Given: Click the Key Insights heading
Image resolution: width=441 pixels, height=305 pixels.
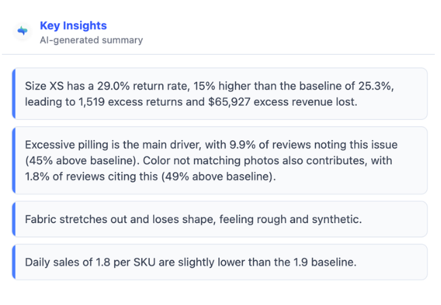Looking at the screenshot, I should point(73,26).
